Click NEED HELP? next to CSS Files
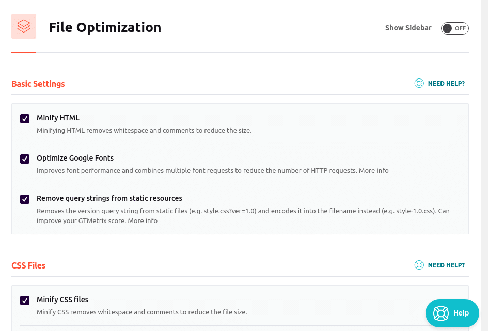Viewport: 488px width, 331px height. pos(446,265)
